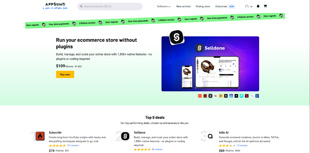Select the dark speckled carousel thumbnail
Viewport: 310px width, 153px height.
226,96
